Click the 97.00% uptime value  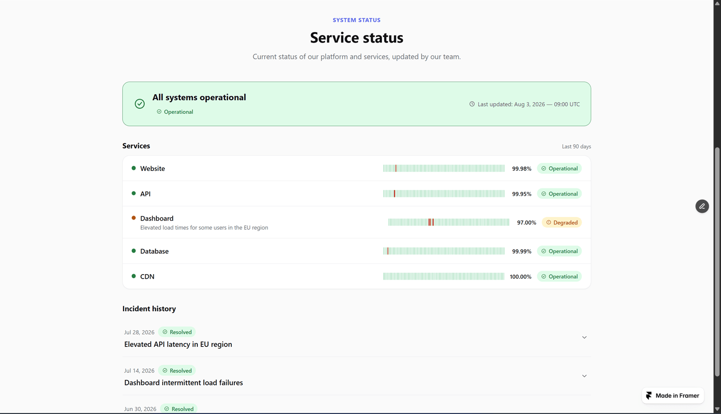pyautogui.click(x=527, y=223)
